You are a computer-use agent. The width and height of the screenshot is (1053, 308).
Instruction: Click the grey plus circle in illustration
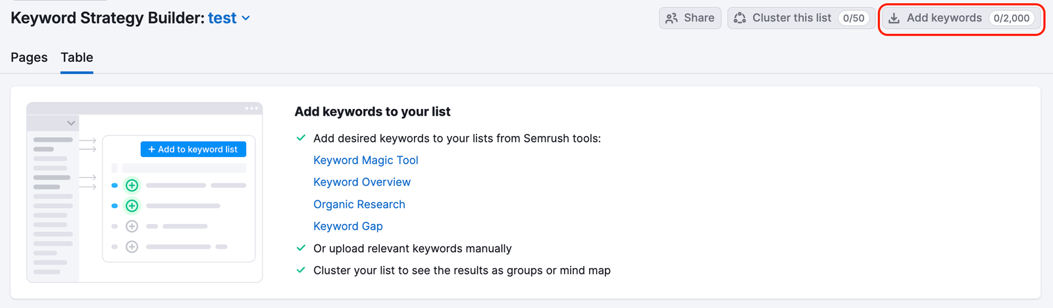(x=132, y=227)
